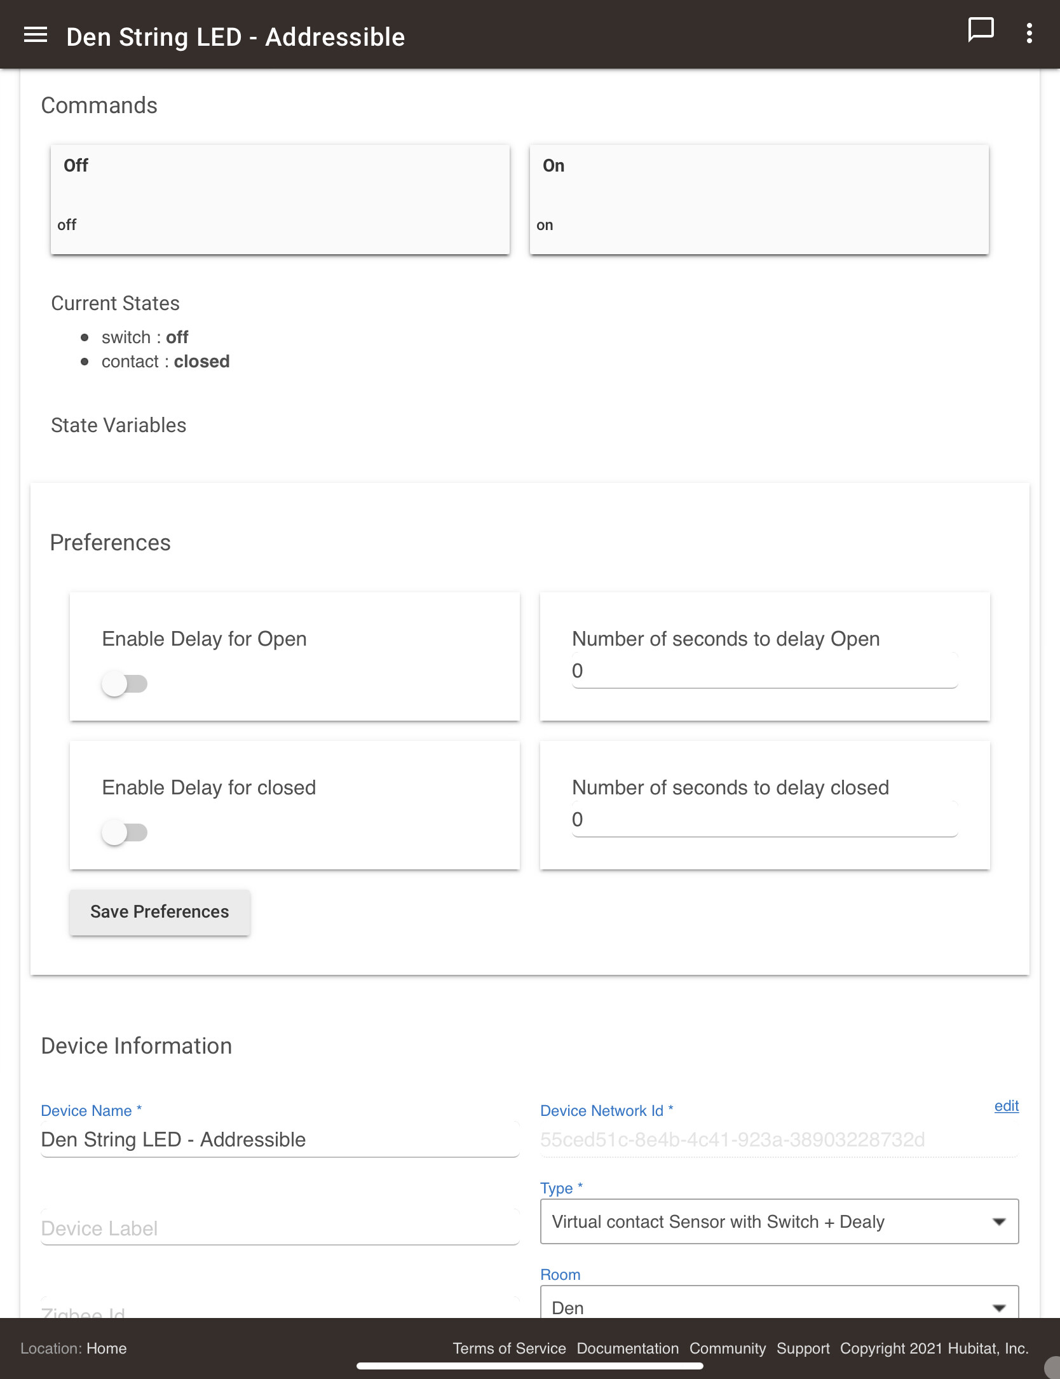This screenshot has height=1379, width=1060.
Task: Click Save Preferences button
Action: [x=160, y=912]
